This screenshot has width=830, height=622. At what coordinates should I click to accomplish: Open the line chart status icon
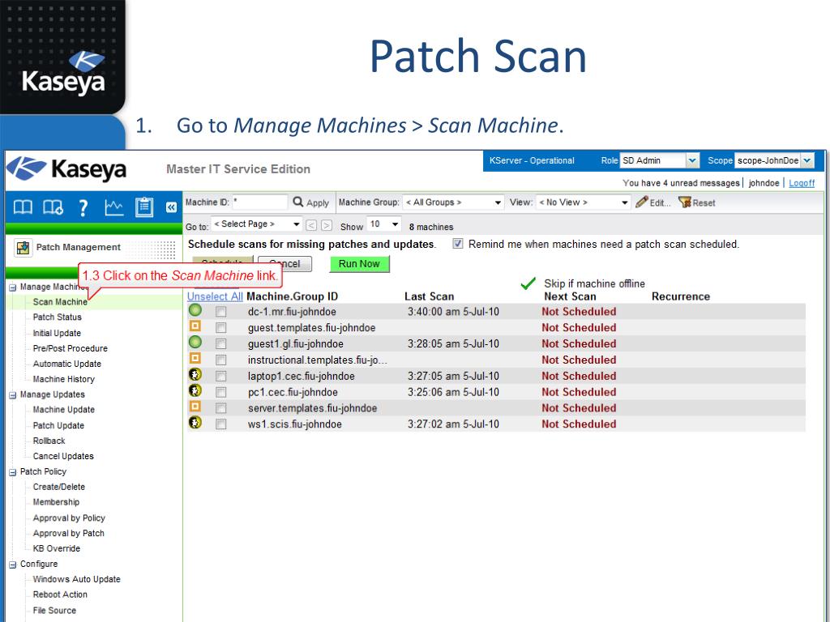113,207
